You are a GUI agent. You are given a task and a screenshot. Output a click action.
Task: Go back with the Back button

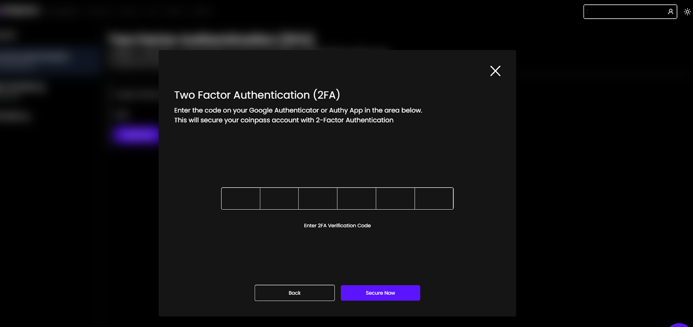point(295,293)
